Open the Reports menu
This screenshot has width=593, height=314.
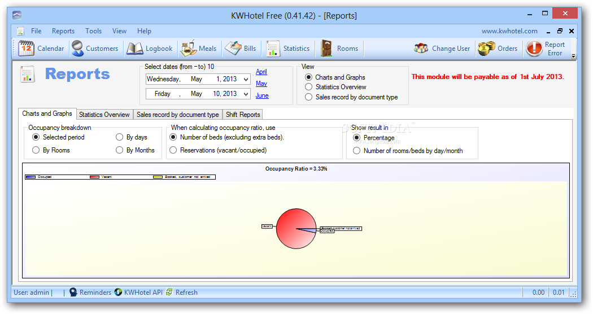click(63, 31)
